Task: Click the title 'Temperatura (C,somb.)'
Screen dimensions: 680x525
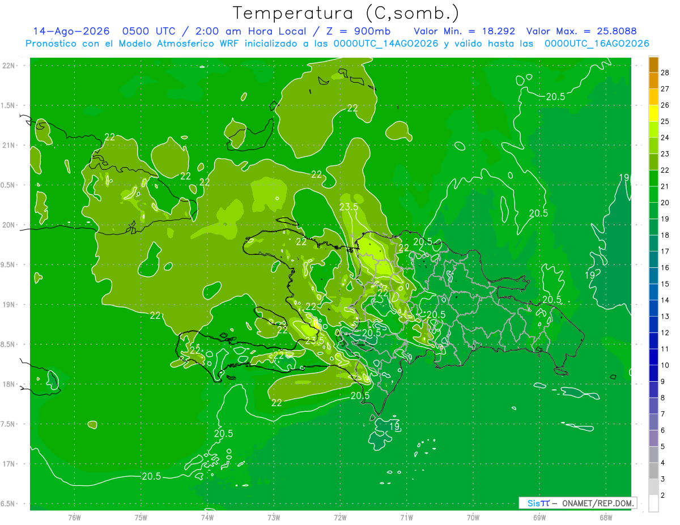Action: coord(346,13)
